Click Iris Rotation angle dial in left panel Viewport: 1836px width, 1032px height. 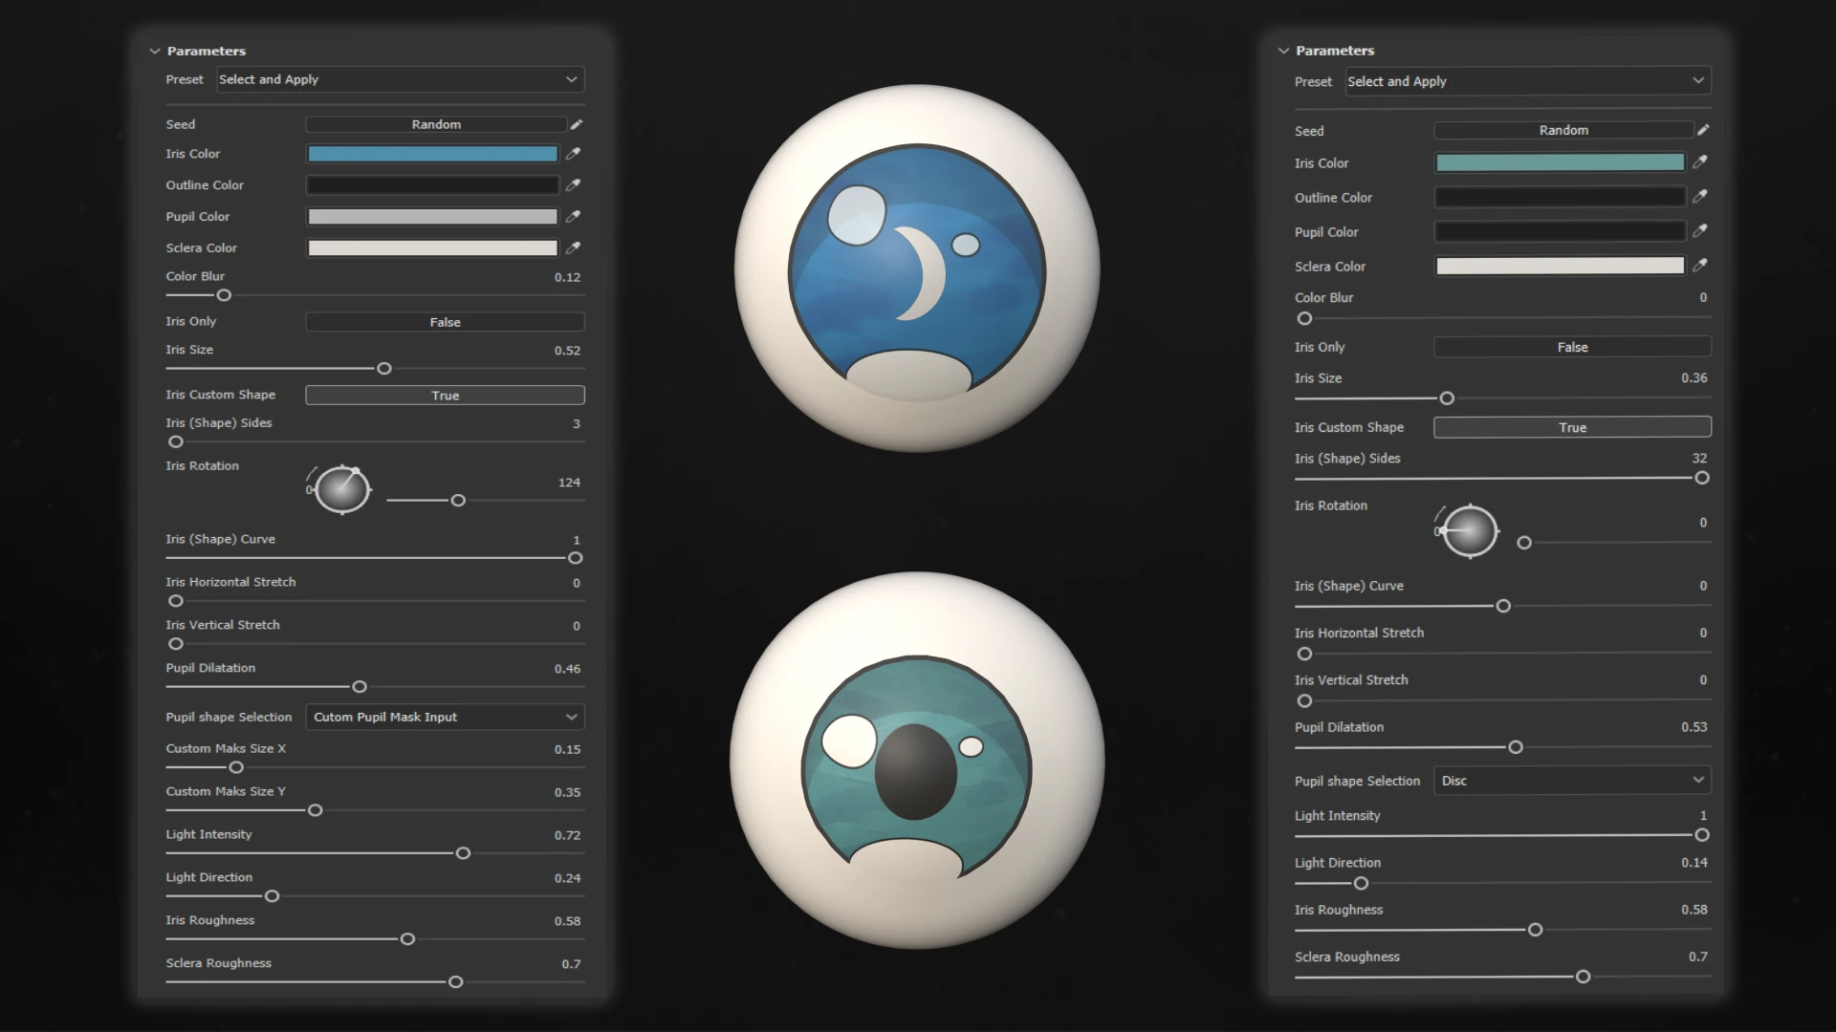click(341, 490)
